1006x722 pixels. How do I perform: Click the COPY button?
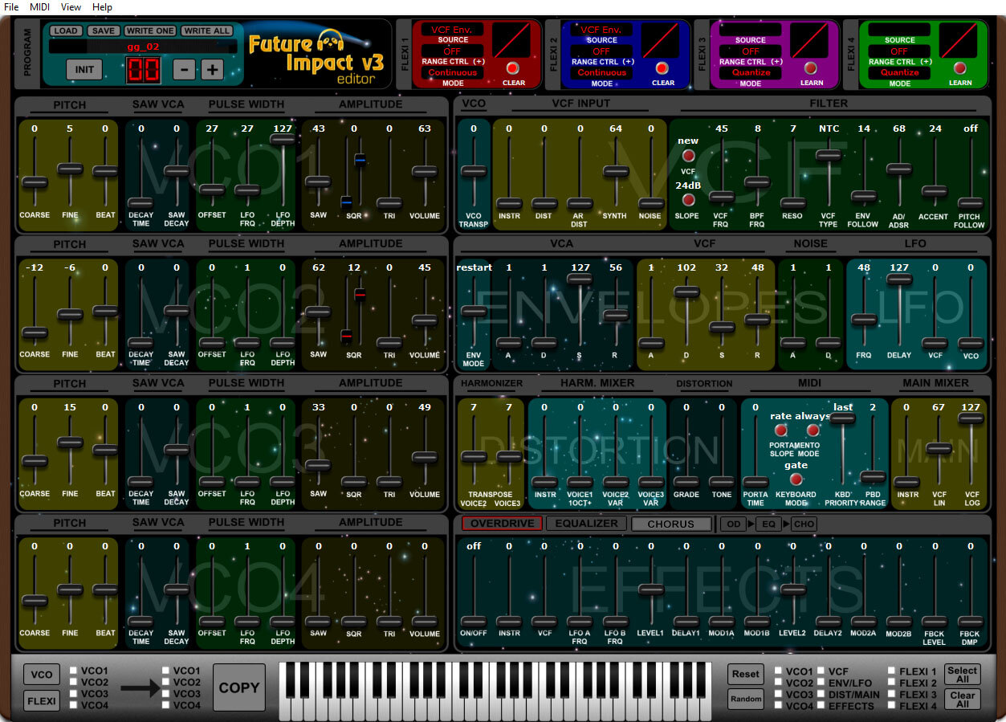click(x=239, y=687)
